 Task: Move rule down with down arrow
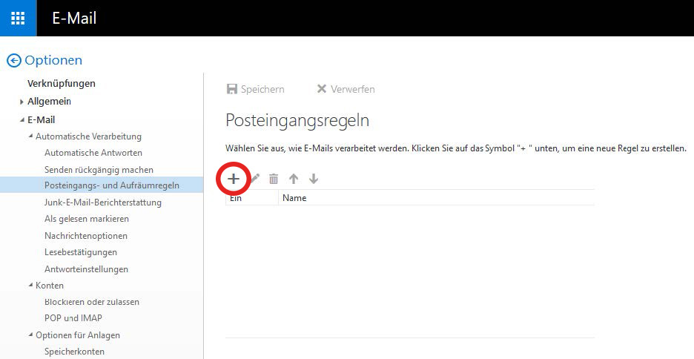pyautogui.click(x=314, y=179)
